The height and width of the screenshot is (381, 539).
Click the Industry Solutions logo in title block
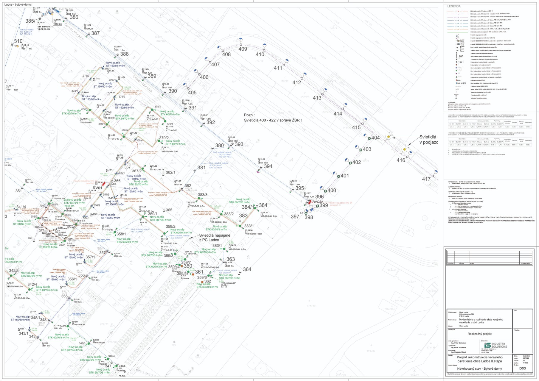pyautogui.click(x=495, y=345)
